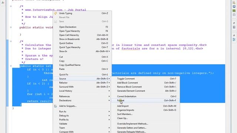
Task: Open Sort Members dialog entry
Action: 146,114
